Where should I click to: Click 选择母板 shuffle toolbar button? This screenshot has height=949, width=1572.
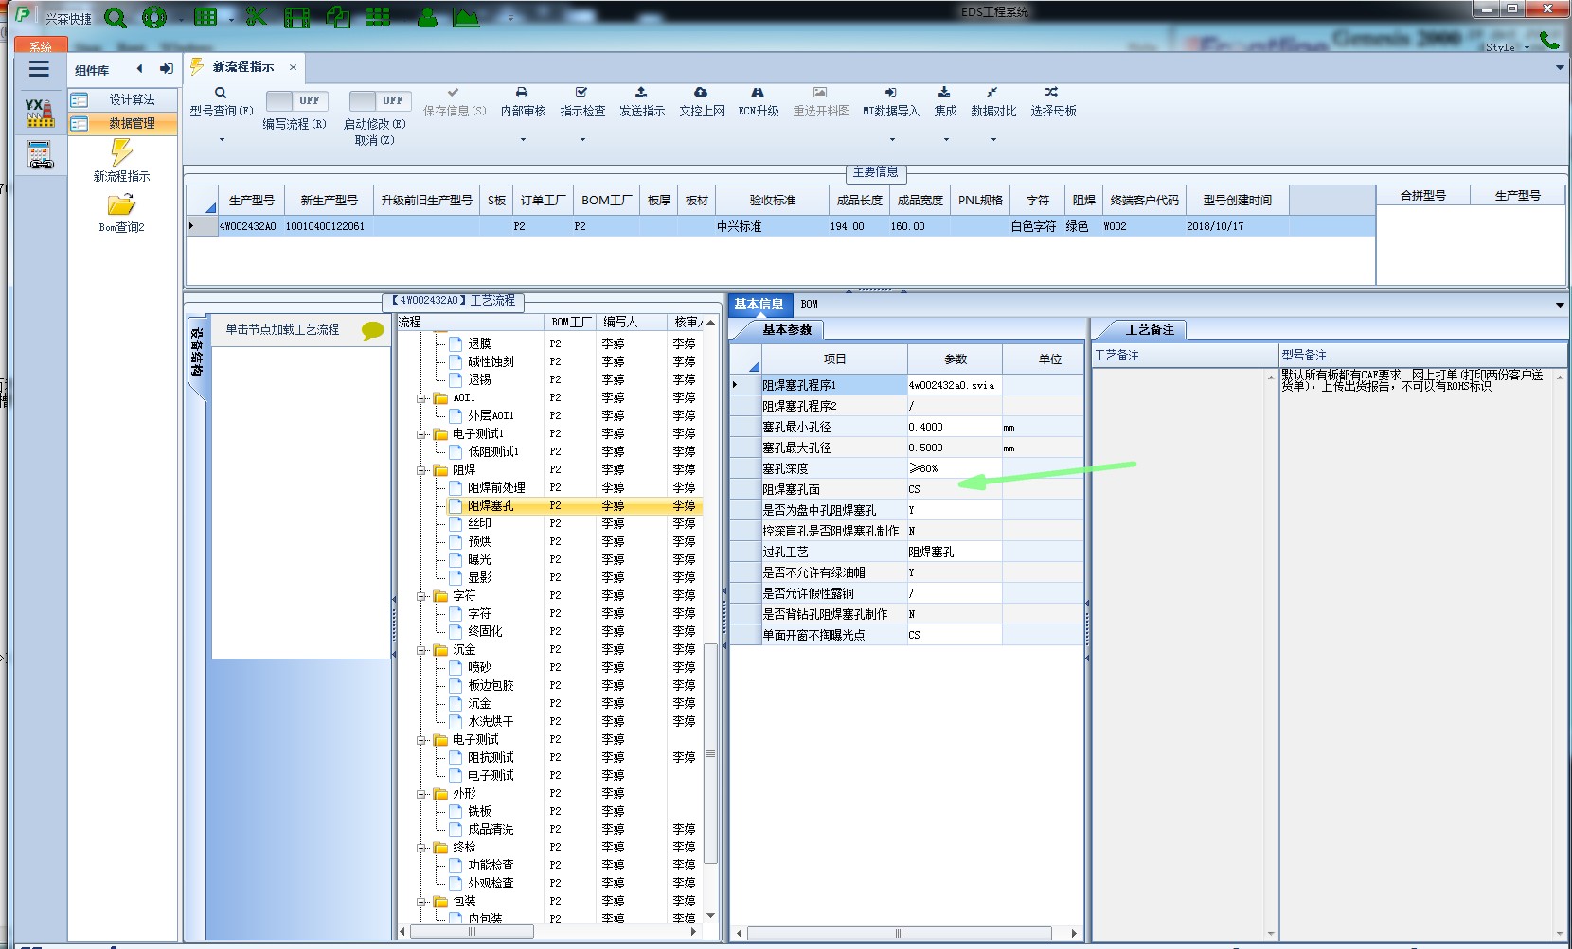pos(1053,102)
